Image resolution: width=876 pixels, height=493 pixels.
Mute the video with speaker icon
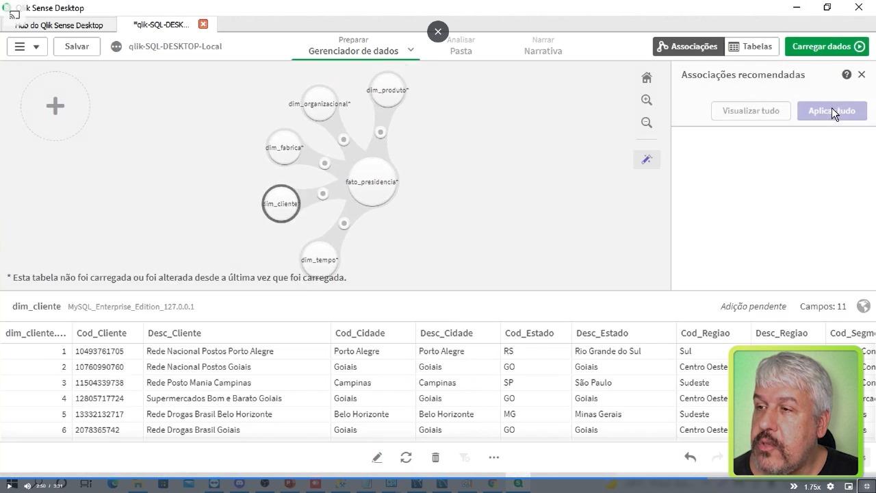pyautogui.click(x=27, y=486)
